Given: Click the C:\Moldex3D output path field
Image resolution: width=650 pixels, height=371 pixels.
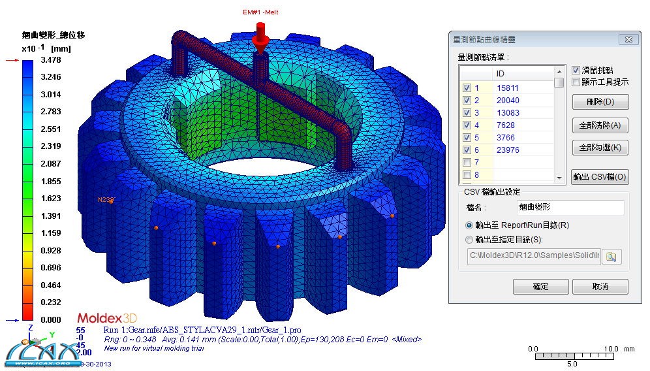Looking at the screenshot, I should coord(534,256).
